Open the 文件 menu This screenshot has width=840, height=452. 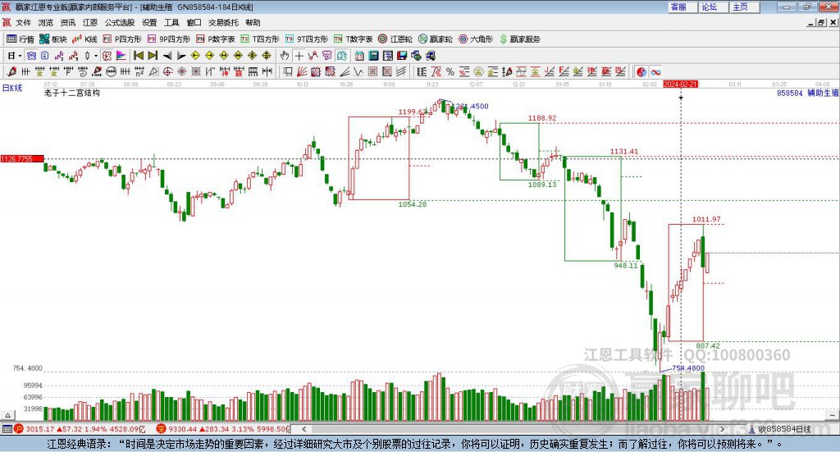pos(24,22)
